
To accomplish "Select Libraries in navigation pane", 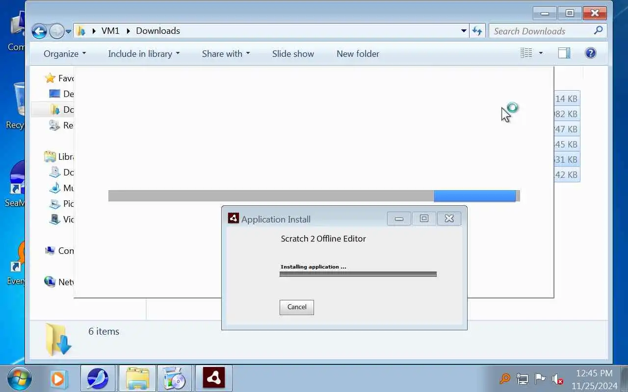I will [59, 157].
